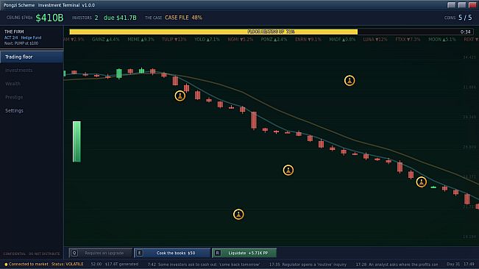Click the green vertical meter bar
Viewport: 479px width, 269px height.
(x=77, y=142)
